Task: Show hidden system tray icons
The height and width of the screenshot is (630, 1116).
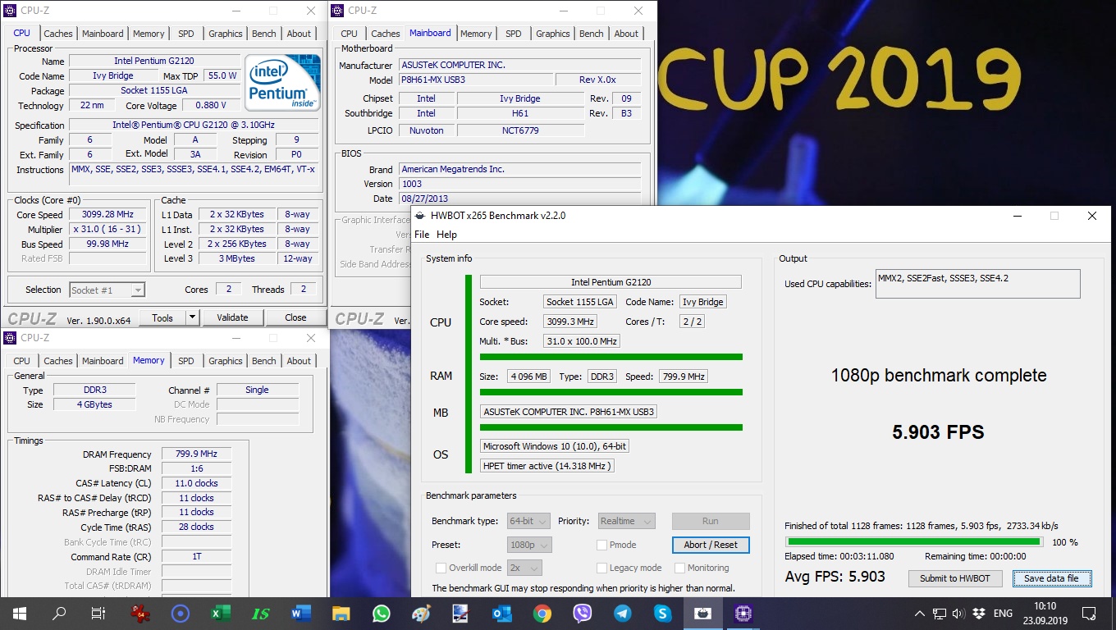Action: click(920, 613)
